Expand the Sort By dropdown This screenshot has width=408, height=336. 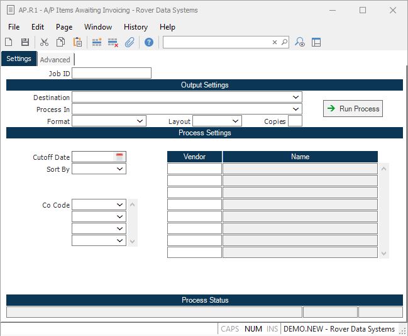click(120, 169)
